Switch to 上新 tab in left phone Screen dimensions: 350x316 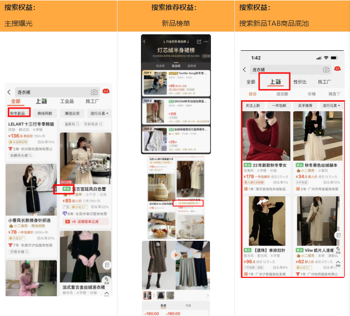point(41,101)
